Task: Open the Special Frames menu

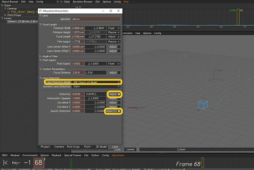Action: coord(73,155)
